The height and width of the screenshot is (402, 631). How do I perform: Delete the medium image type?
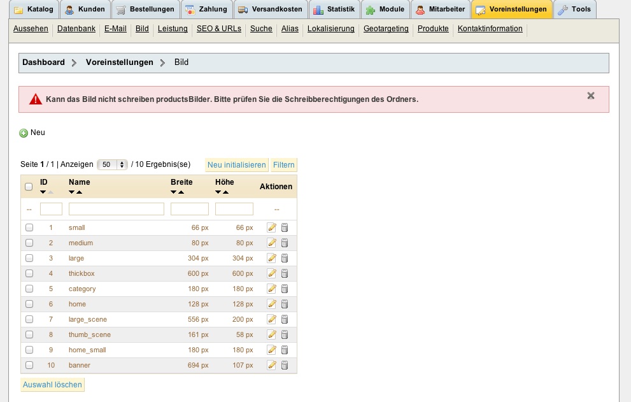pyautogui.click(x=285, y=243)
